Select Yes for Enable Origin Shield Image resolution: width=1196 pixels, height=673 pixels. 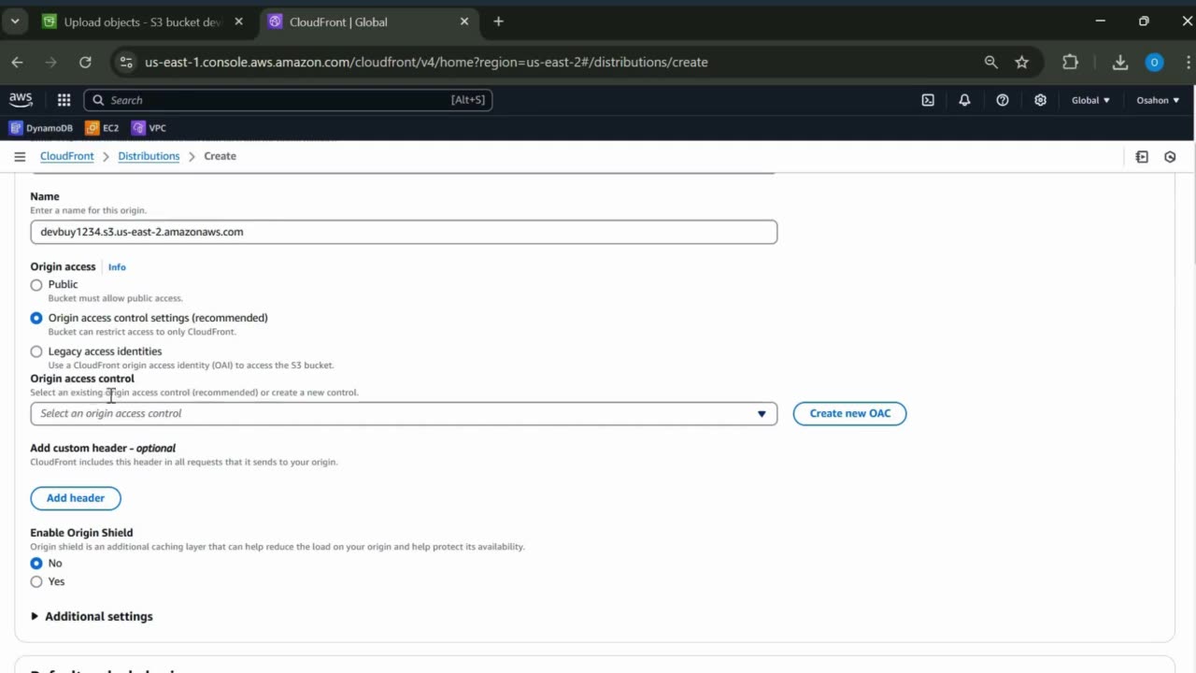coord(36,582)
